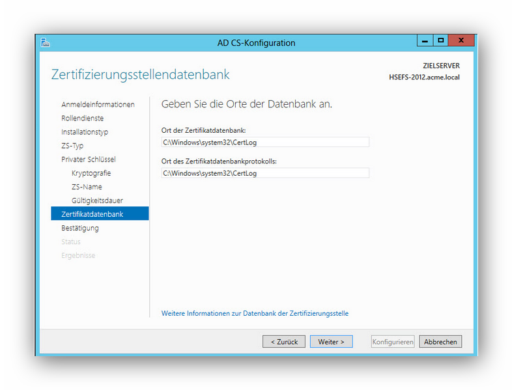Maximize the AD CS-Konfiguration window
Viewport: 512px width, 390px height.
(x=441, y=41)
